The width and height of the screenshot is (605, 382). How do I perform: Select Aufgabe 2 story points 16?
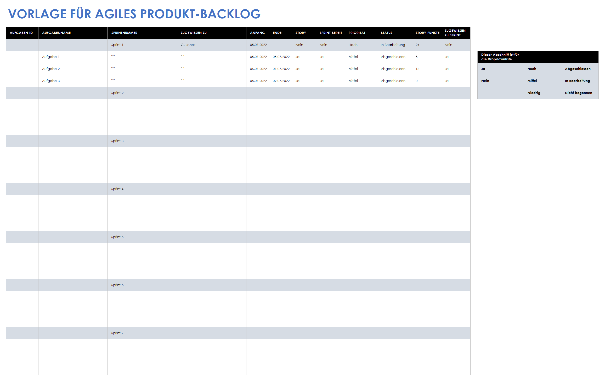point(426,69)
